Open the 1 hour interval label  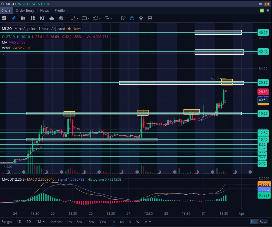[43, 28]
